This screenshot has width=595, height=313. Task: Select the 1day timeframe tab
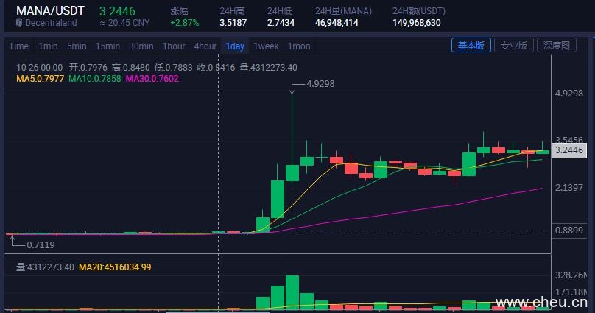click(x=236, y=46)
